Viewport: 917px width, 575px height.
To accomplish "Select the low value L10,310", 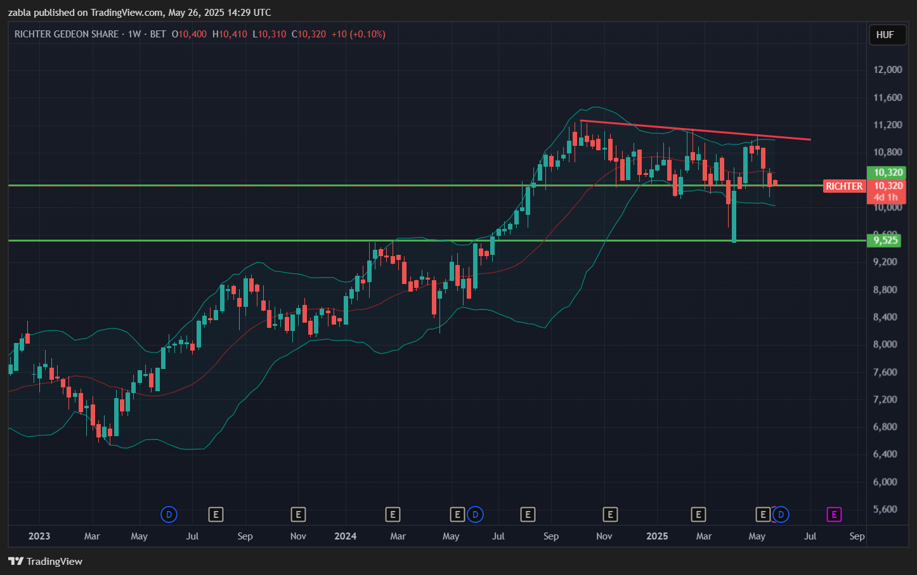I will tap(270, 34).
